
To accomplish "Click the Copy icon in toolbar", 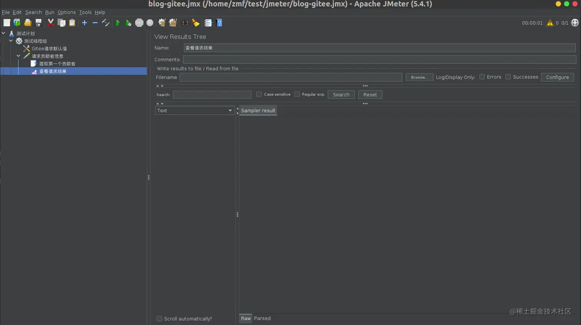I will (x=61, y=23).
